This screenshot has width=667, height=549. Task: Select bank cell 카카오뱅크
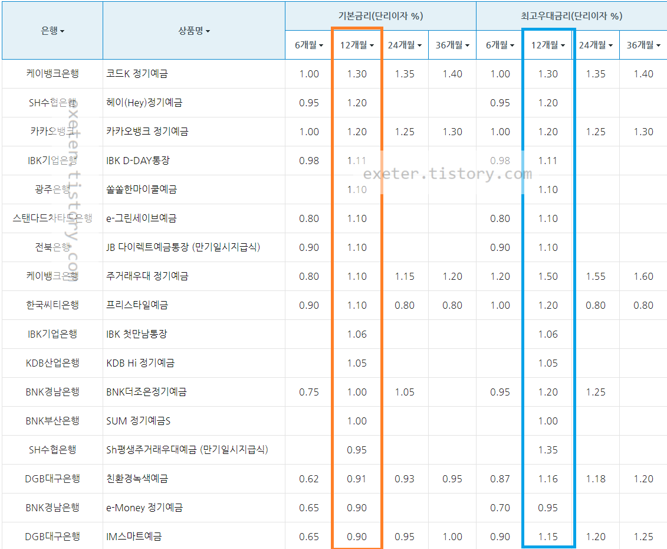(x=52, y=131)
